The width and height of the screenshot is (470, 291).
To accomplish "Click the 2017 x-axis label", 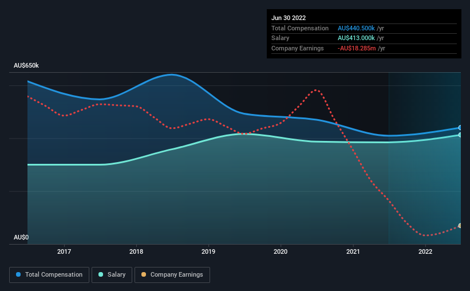I will point(64,251).
